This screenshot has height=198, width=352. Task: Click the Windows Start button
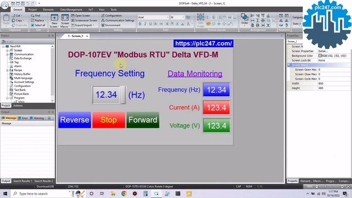pos(5,194)
